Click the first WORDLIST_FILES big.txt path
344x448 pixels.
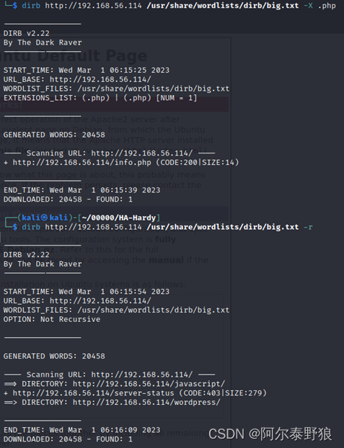point(154,89)
